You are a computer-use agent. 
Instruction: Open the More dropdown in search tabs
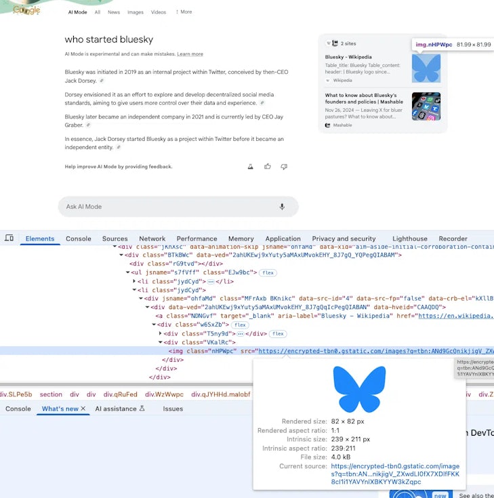(184, 12)
